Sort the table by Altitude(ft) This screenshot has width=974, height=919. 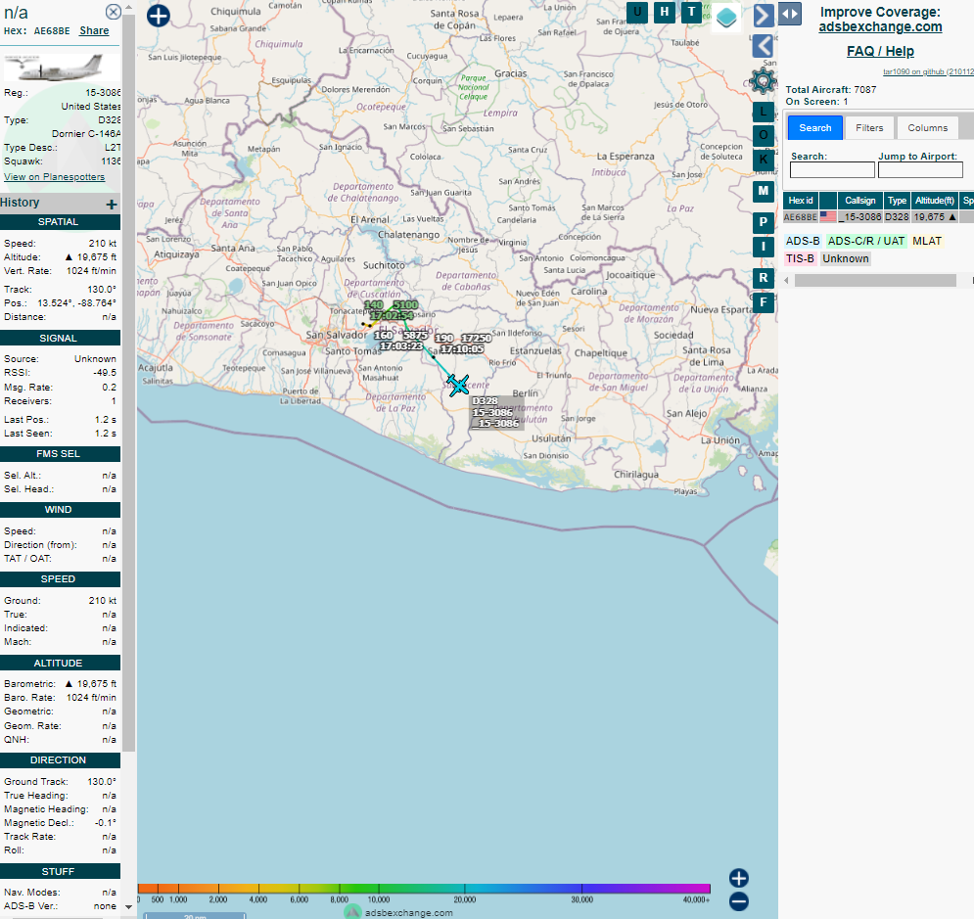pos(934,201)
